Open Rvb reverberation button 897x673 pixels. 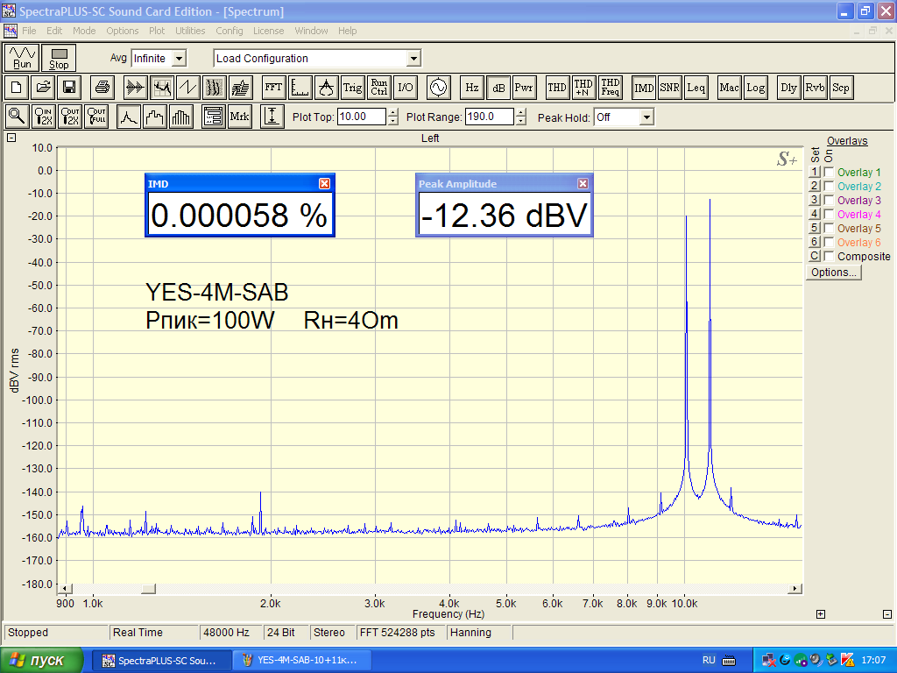(815, 88)
